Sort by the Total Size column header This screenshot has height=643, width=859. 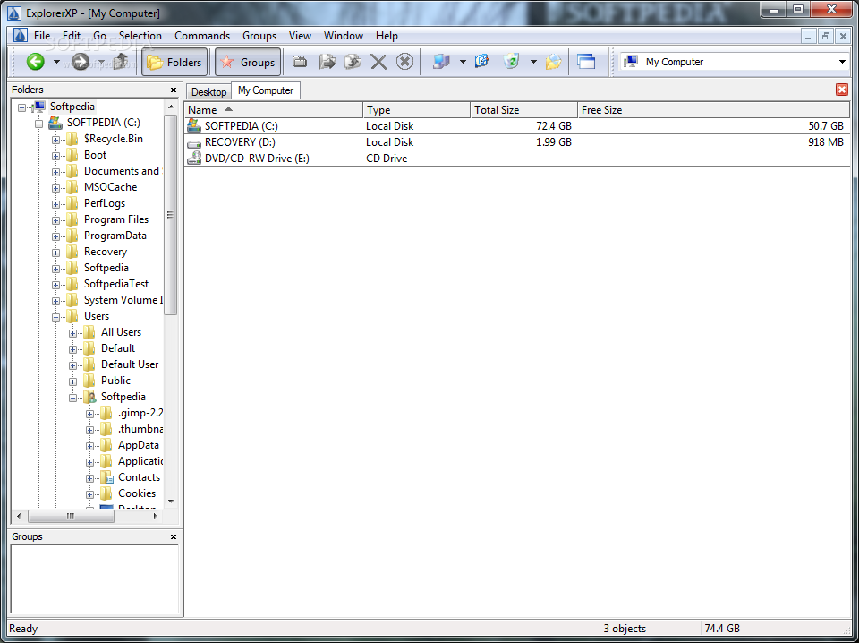pyautogui.click(x=523, y=109)
